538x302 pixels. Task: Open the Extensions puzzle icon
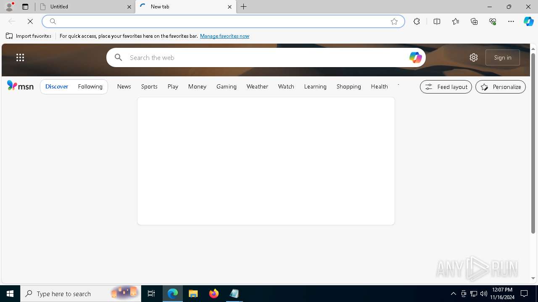click(417, 21)
